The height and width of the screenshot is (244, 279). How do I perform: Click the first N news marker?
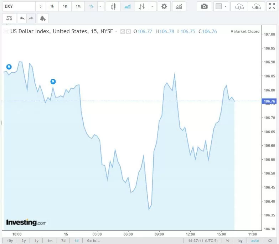tap(9, 67)
